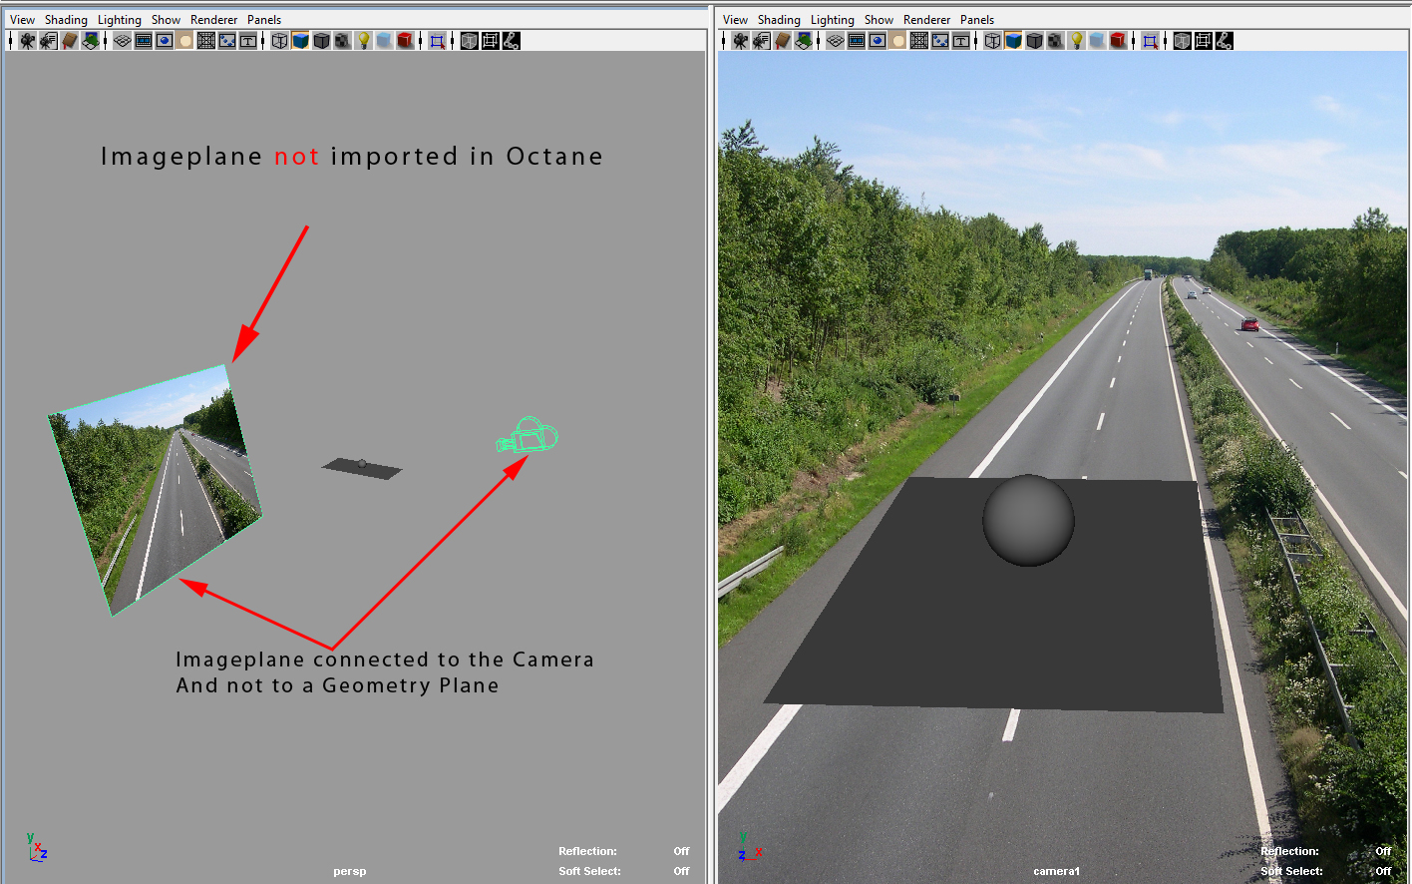
Task: Turn on Textured display in persp panel
Action: [x=343, y=41]
